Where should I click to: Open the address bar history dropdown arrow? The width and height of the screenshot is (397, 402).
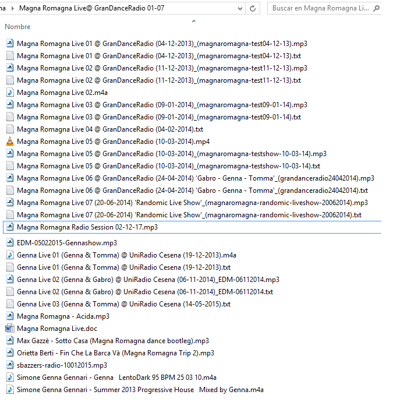coord(240,9)
